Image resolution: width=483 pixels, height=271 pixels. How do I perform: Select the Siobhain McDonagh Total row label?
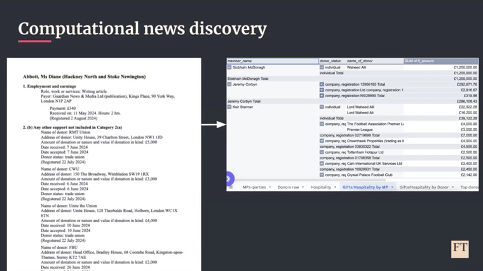pos(248,79)
